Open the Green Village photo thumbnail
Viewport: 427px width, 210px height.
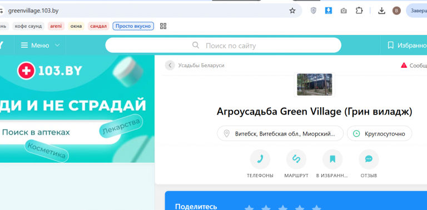(x=315, y=84)
